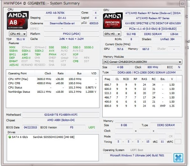Click the Freq column header in timings table
Image resolution: width=190 pixels, height=166 pixels.
coord(107,79)
